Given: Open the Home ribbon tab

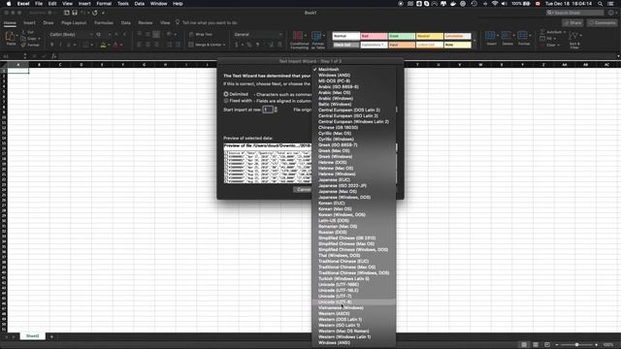Looking at the screenshot, I should (x=10, y=23).
